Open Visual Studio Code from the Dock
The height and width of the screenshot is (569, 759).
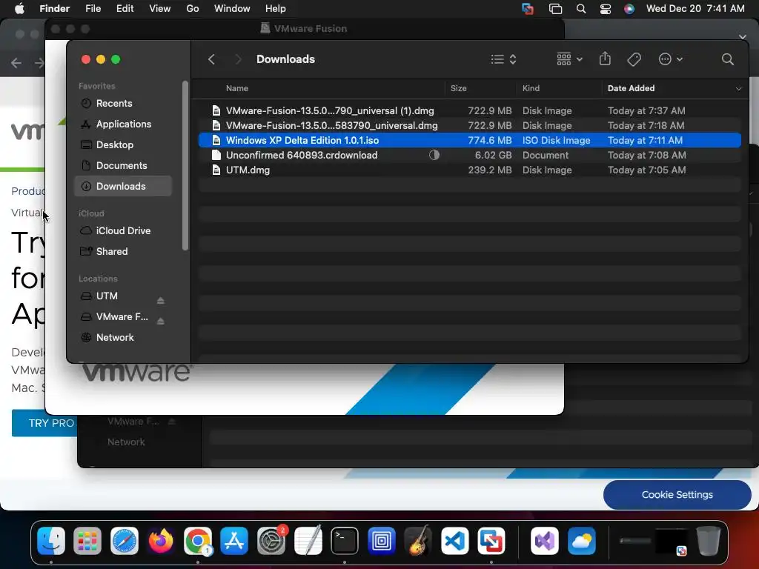point(454,540)
